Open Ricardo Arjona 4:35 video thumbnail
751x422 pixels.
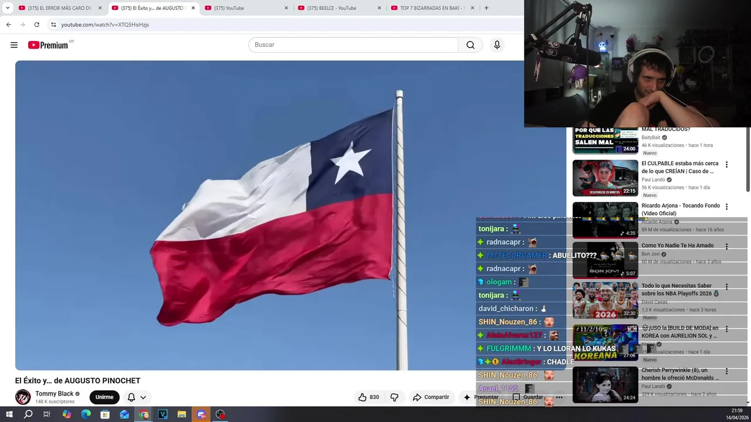pos(605,220)
